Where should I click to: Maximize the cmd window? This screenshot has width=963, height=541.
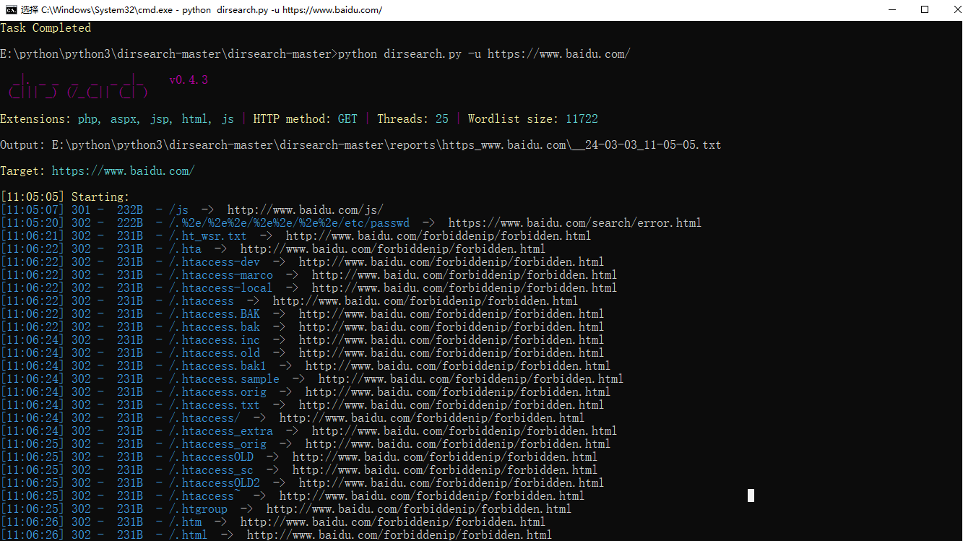click(925, 10)
